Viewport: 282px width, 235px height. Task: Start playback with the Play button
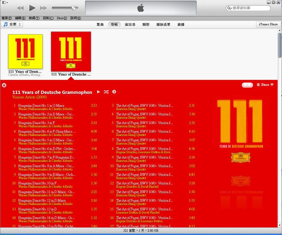[x=32, y=8]
